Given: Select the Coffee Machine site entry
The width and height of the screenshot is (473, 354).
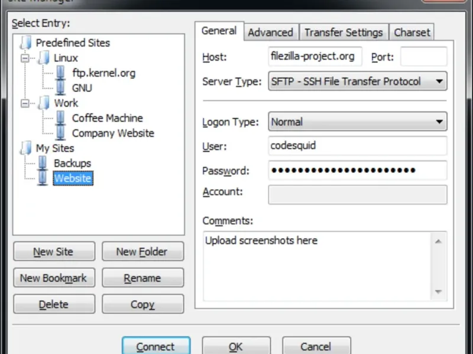Looking at the screenshot, I should (108, 118).
